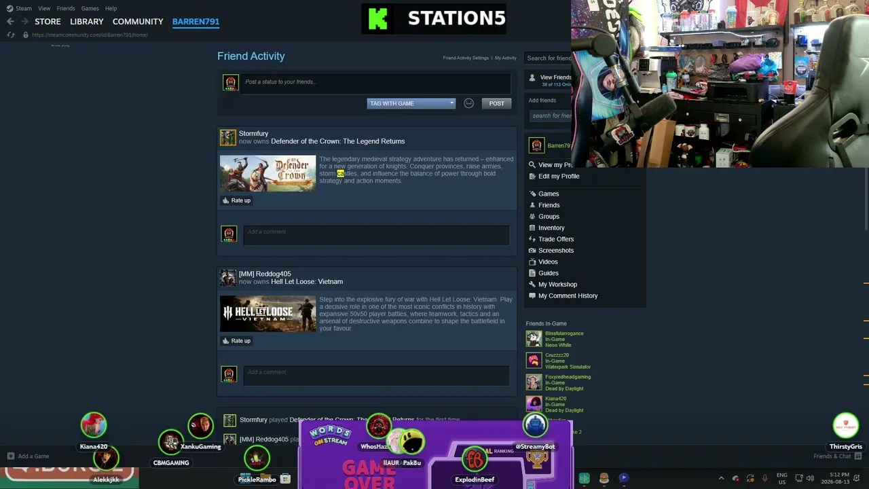This screenshot has width=869, height=489.
Task: Open the Inventory link in the sidebar
Action: [551, 228]
